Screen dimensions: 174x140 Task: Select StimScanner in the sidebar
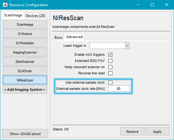tap(25, 62)
